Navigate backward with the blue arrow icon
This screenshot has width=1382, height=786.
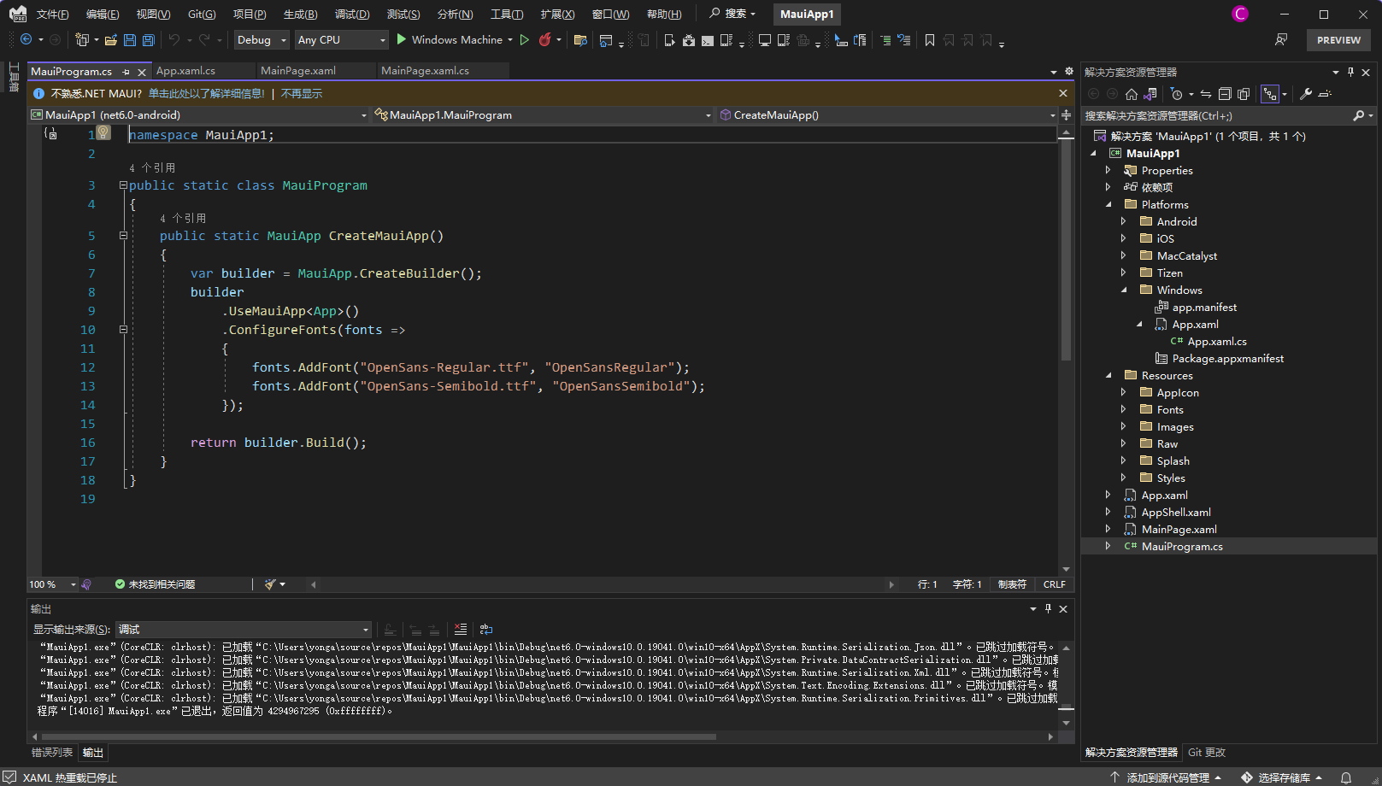(x=26, y=39)
